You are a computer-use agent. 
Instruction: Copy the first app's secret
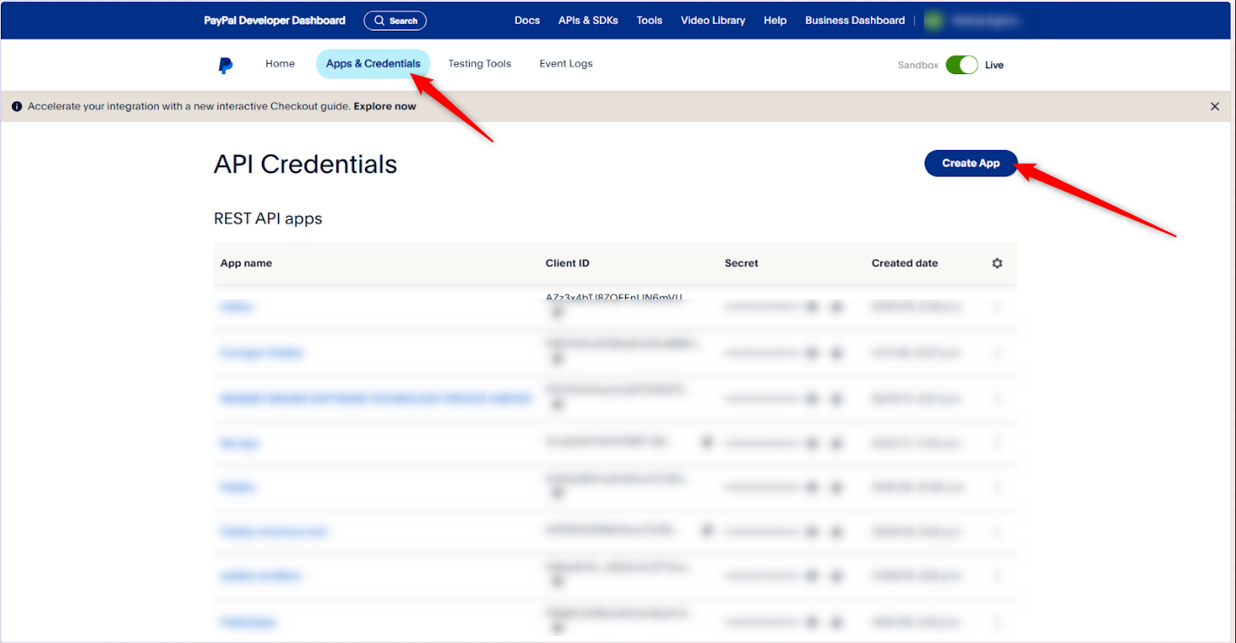point(837,307)
